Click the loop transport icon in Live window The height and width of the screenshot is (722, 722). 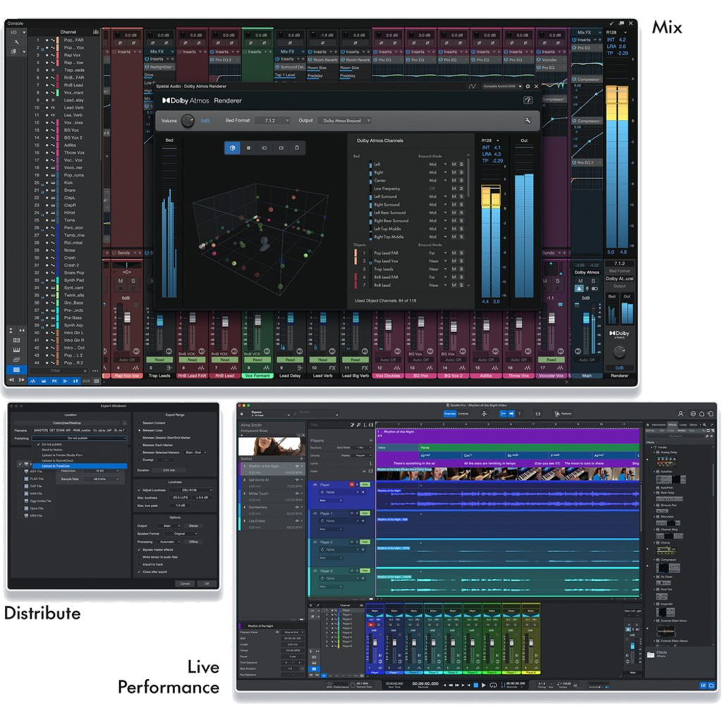pos(493,685)
